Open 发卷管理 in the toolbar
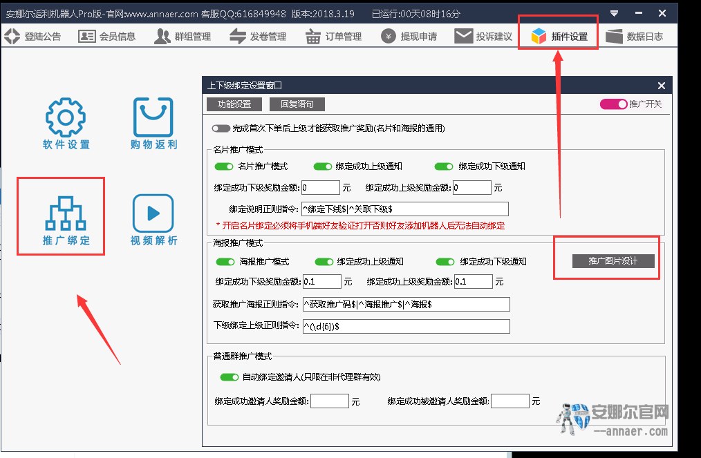The height and width of the screenshot is (458, 701). (x=257, y=36)
